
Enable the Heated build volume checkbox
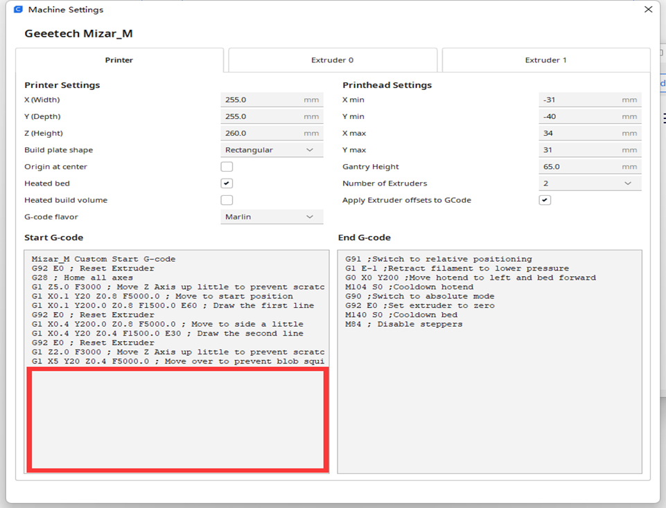click(x=227, y=200)
